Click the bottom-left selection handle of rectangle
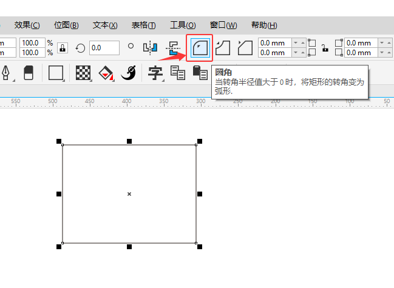Screen dimensions: 394x288 pyautogui.click(x=59, y=247)
